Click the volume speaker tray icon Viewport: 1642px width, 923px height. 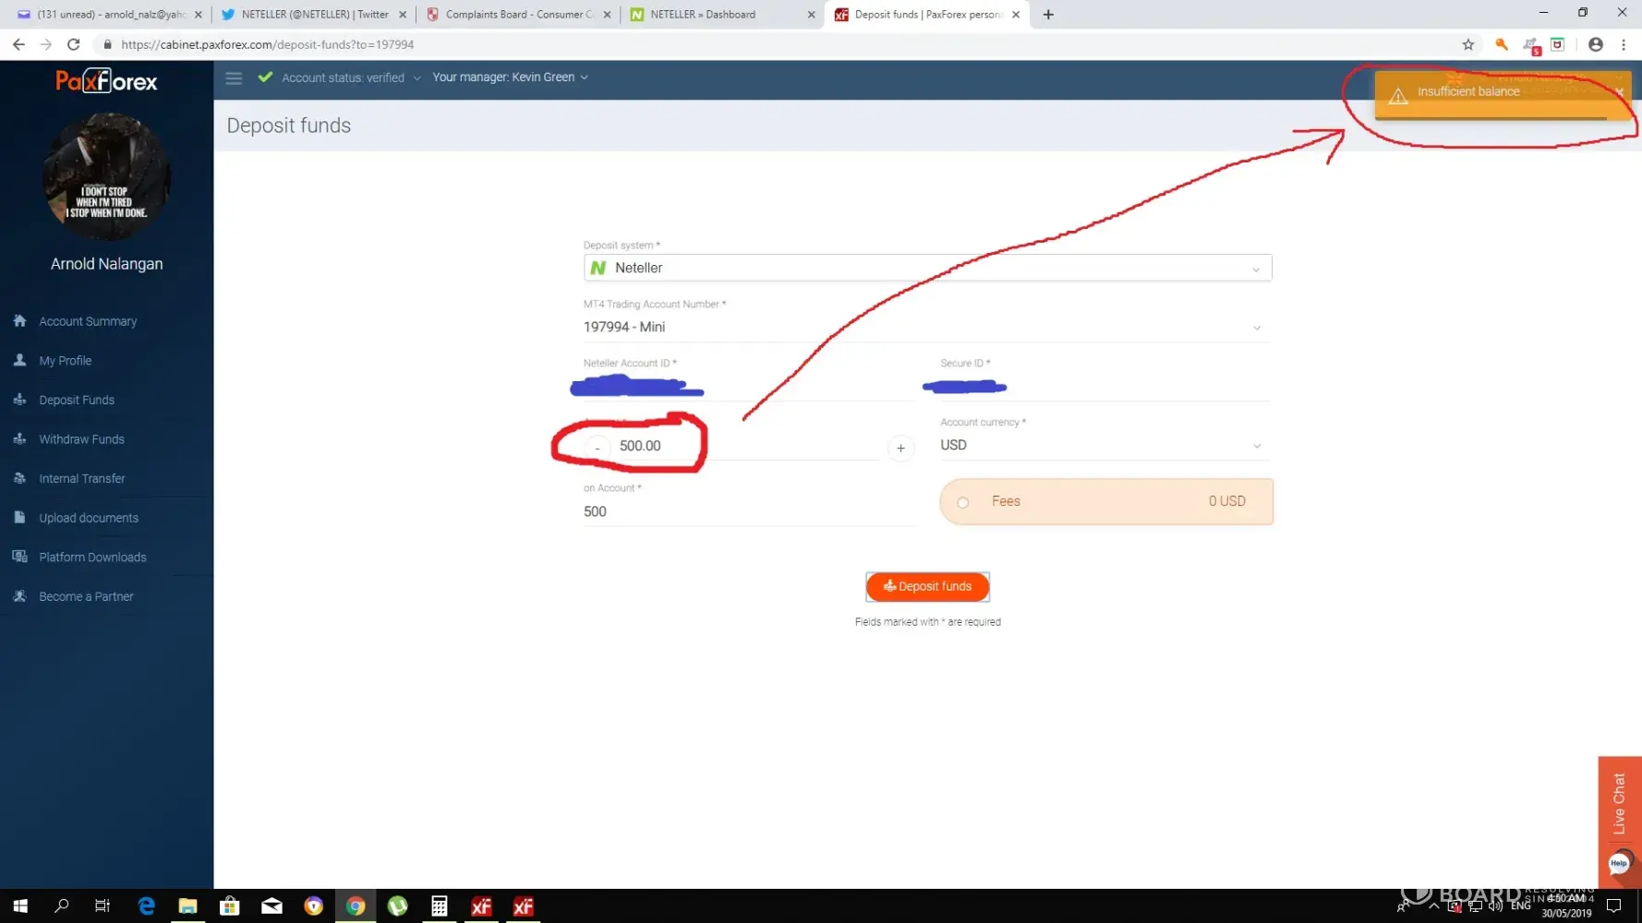click(x=1495, y=906)
